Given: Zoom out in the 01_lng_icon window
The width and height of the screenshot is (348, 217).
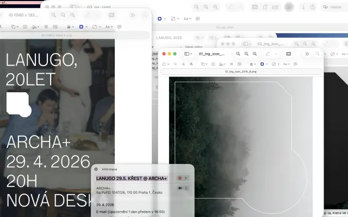Looking at the screenshot, I should [x=238, y=54].
